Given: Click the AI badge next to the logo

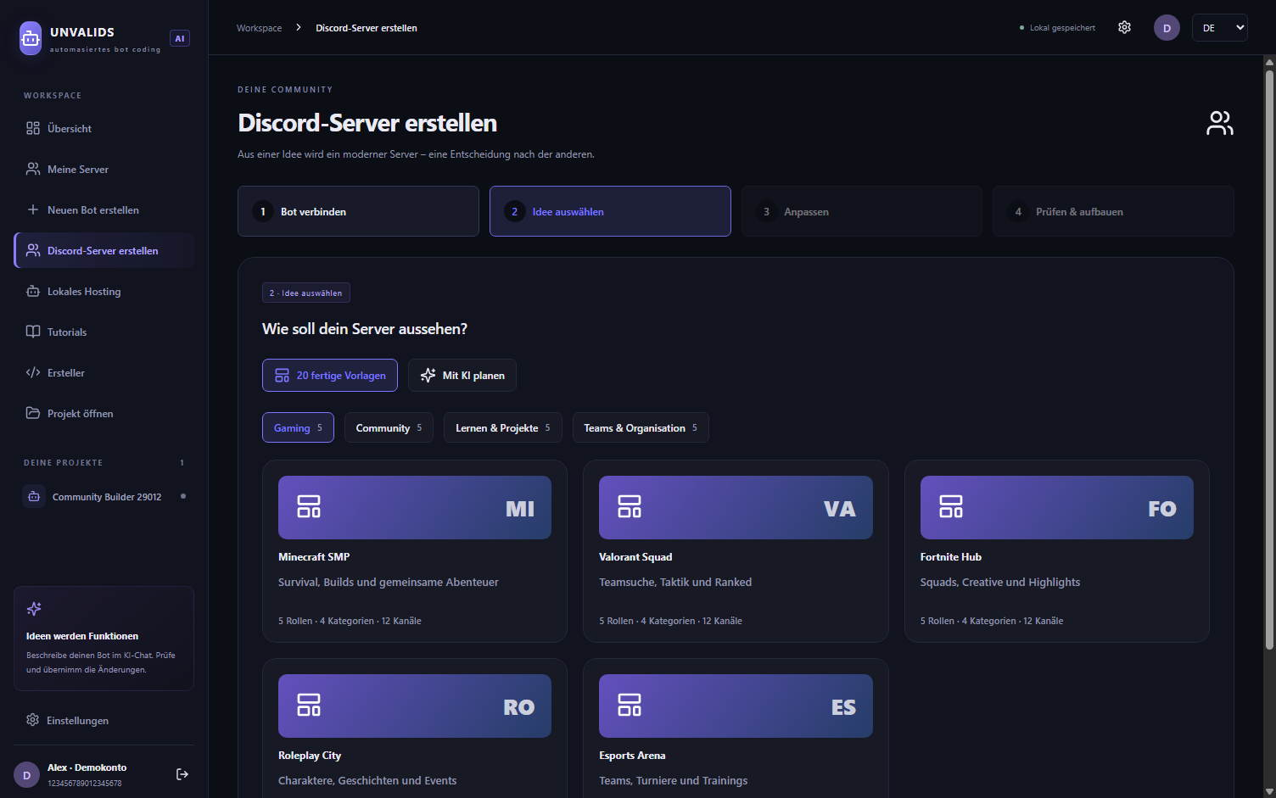Looking at the screenshot, I should point(180,38).
